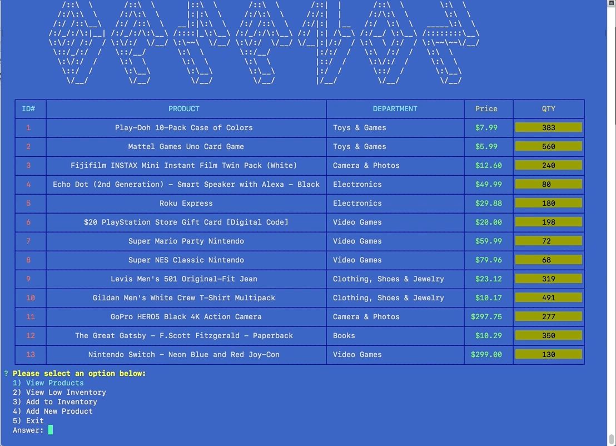Click the DEPARTMENT column header

click(x=395, y=109)
